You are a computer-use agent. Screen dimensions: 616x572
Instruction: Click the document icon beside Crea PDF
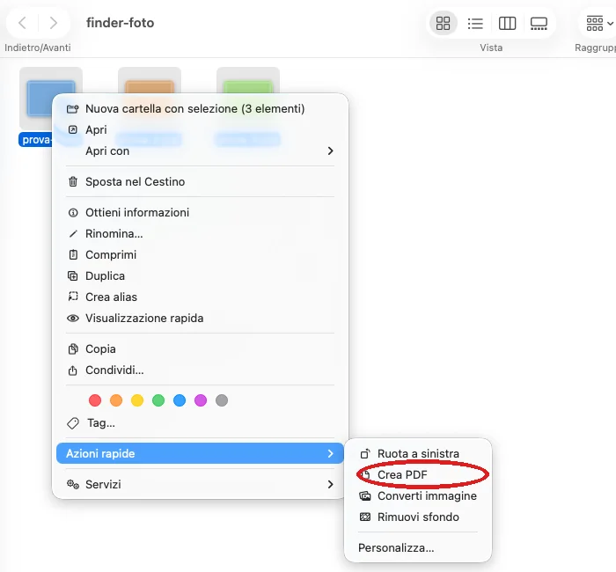coord(365,475)
